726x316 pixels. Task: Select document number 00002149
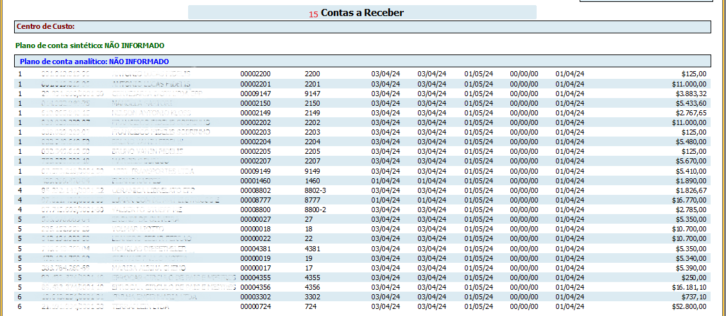click(x=255, y=112)
